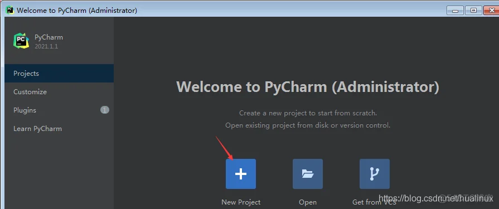
Task: Select the Projects tab
Action: [59, 73]
